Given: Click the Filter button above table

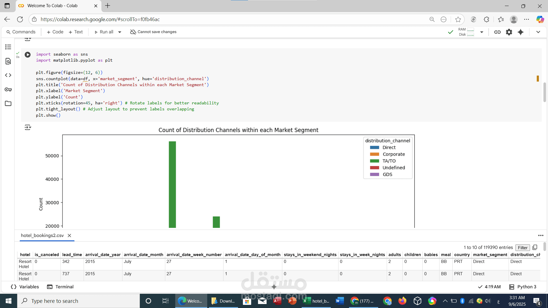Looking at the screenshot, I should [x=522, y=248].
